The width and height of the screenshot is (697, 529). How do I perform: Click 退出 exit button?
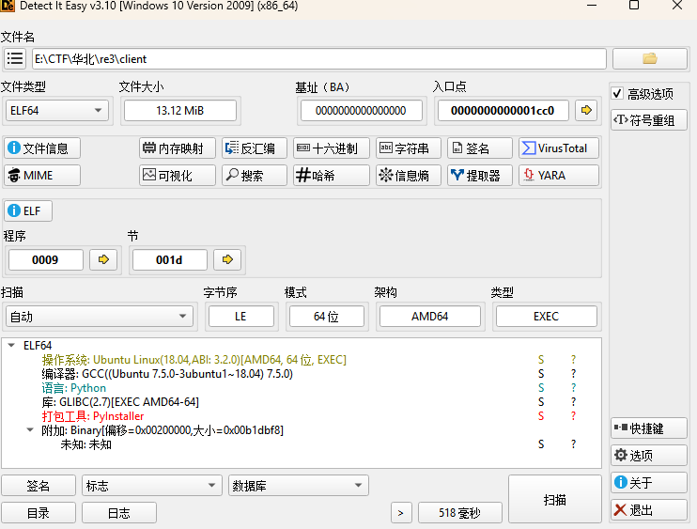pyautogui.click(x=648, y=509)
